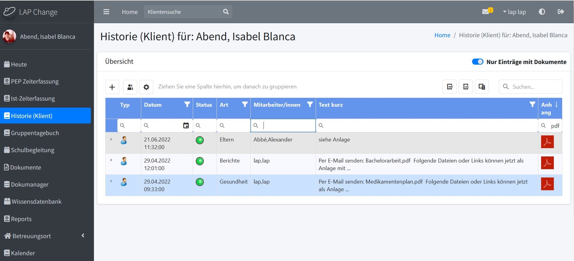Open Gruppentagebuch in the sidebar
The image size is (574, 261).
coord(35,133)
